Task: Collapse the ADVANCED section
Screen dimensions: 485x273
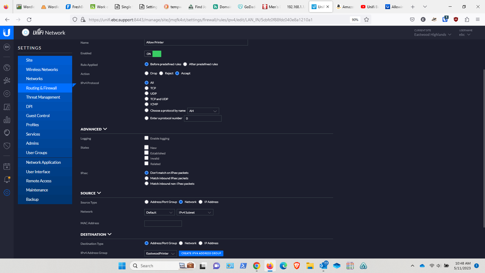Action: tap(94, 129)
